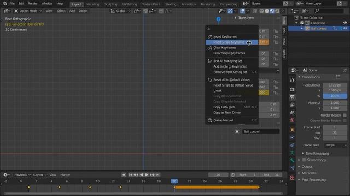This screenshot has height=196, width=350.
Task: Choose Clear Keyframes from context menu
Action: [x=232, y=48]
